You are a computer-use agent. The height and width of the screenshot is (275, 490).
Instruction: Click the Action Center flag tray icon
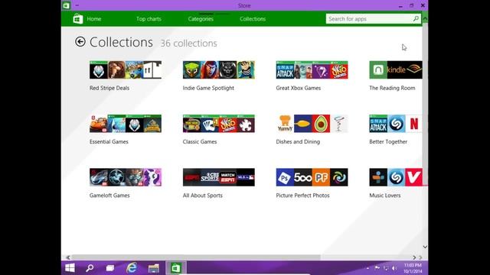click(x=377, y=268)
